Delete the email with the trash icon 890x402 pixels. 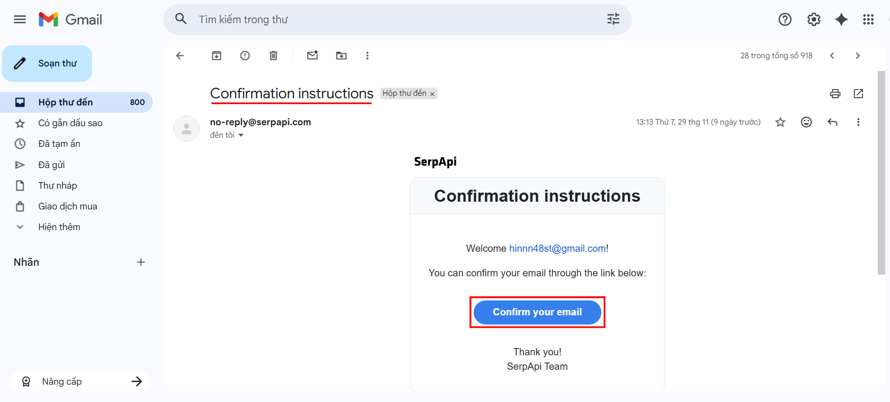pyautogui.click(x=273, y=56)
